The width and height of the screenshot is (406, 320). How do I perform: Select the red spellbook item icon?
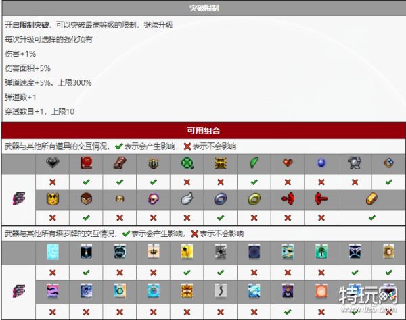tap(86, 163)
